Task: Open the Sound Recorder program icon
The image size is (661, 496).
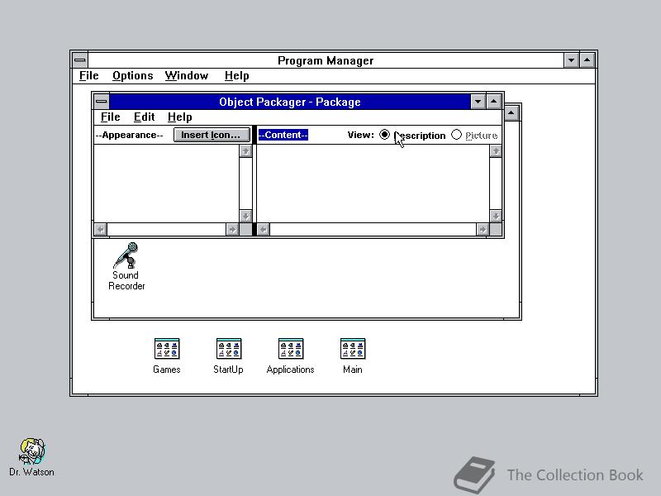Action: click(126, 265)
